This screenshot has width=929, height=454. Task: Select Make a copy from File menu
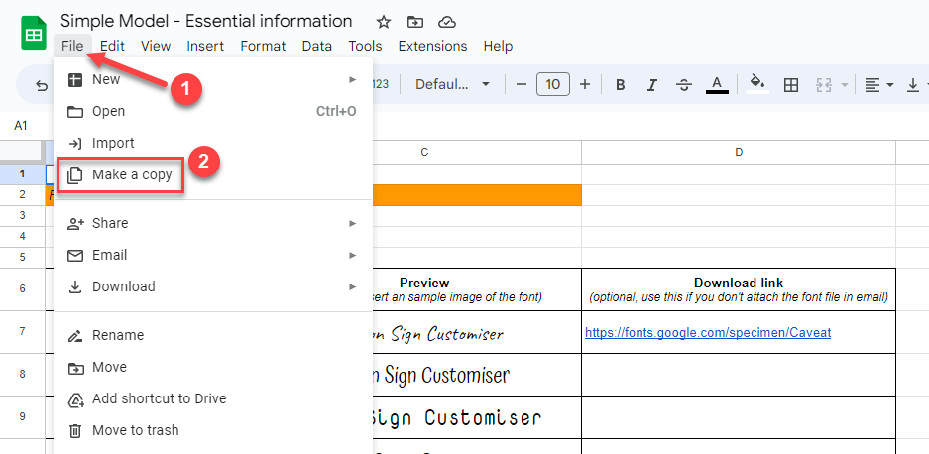(x=132, y=174)
